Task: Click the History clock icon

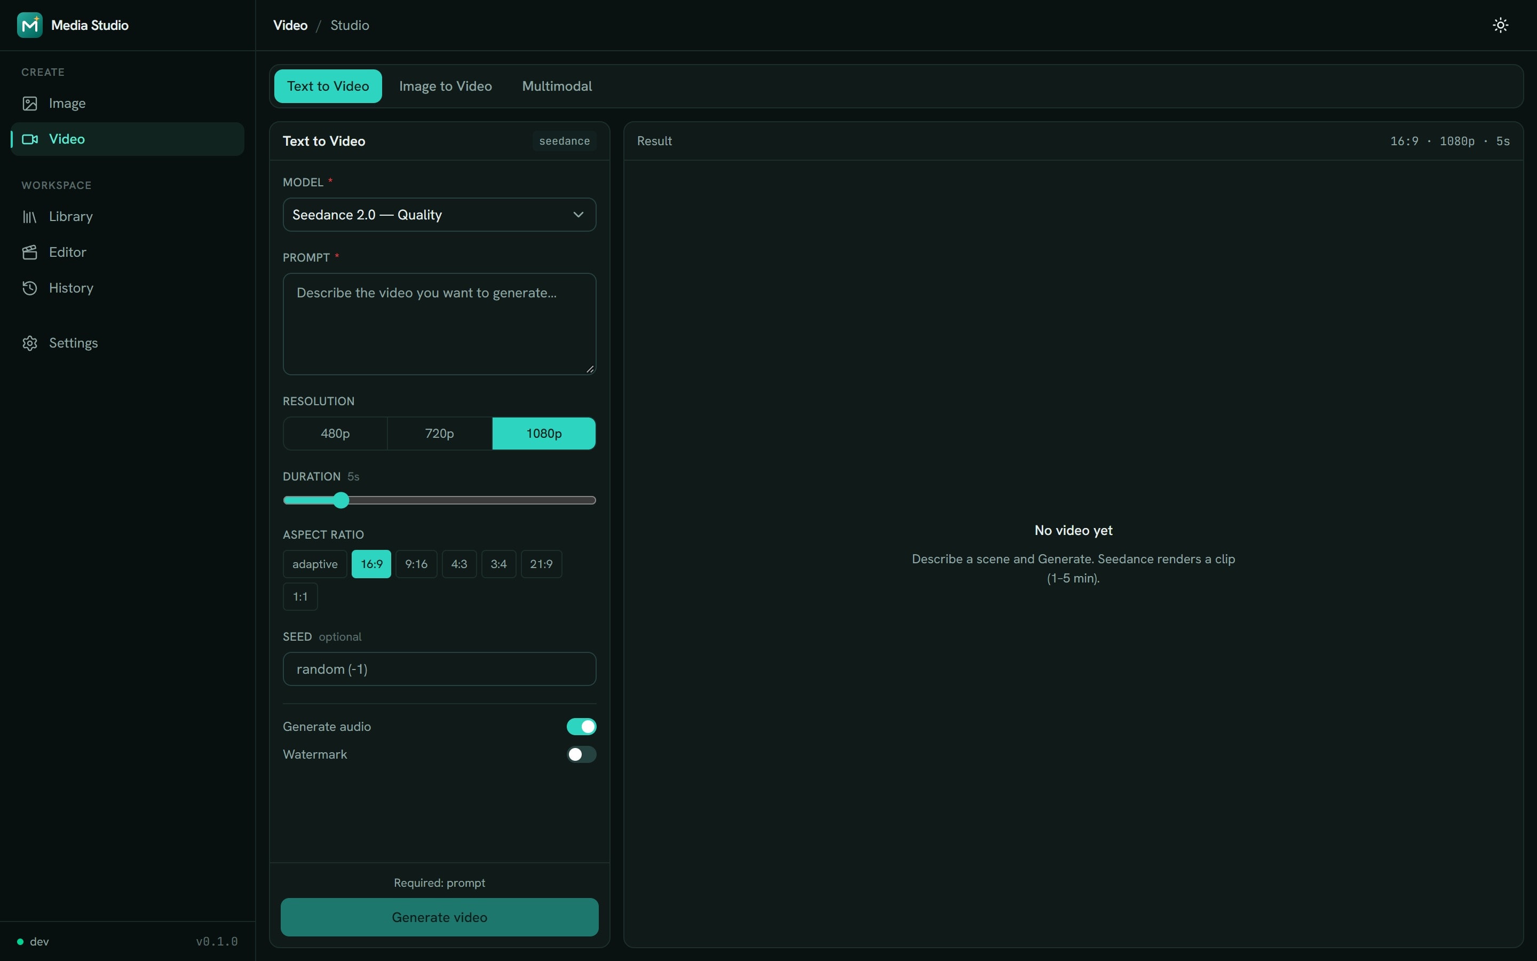Action: (x=30, y=288)
